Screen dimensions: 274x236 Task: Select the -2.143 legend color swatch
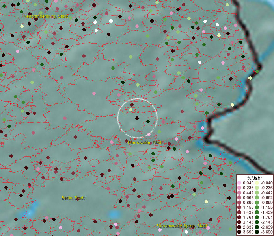point(257,222)
